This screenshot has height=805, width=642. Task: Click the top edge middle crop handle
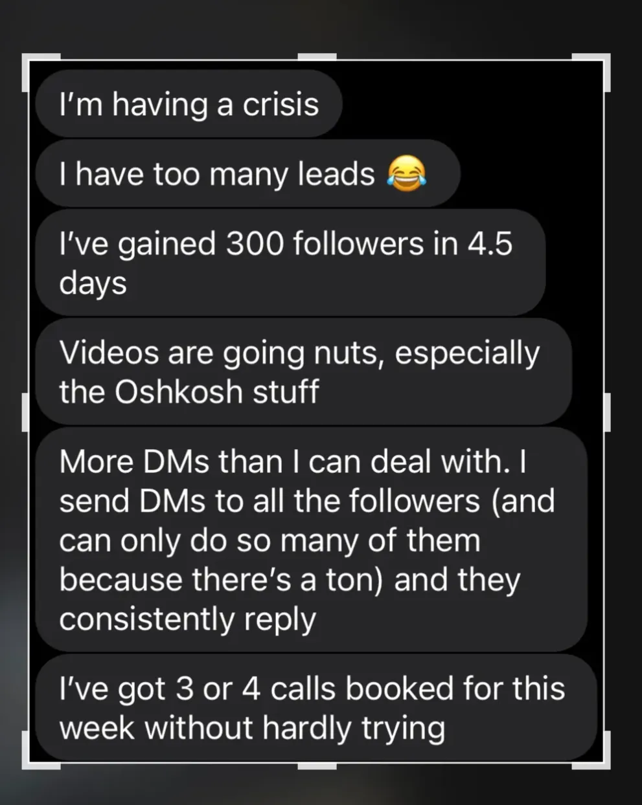click(317, 57)
